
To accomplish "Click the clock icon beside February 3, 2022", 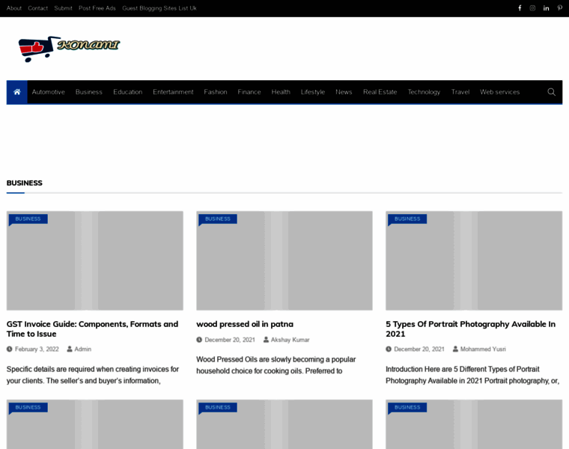I will [10, 349].
